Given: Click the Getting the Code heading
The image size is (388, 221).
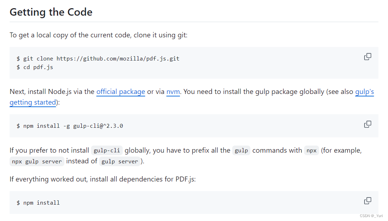Looking at the screenshot, I should 51,12.
